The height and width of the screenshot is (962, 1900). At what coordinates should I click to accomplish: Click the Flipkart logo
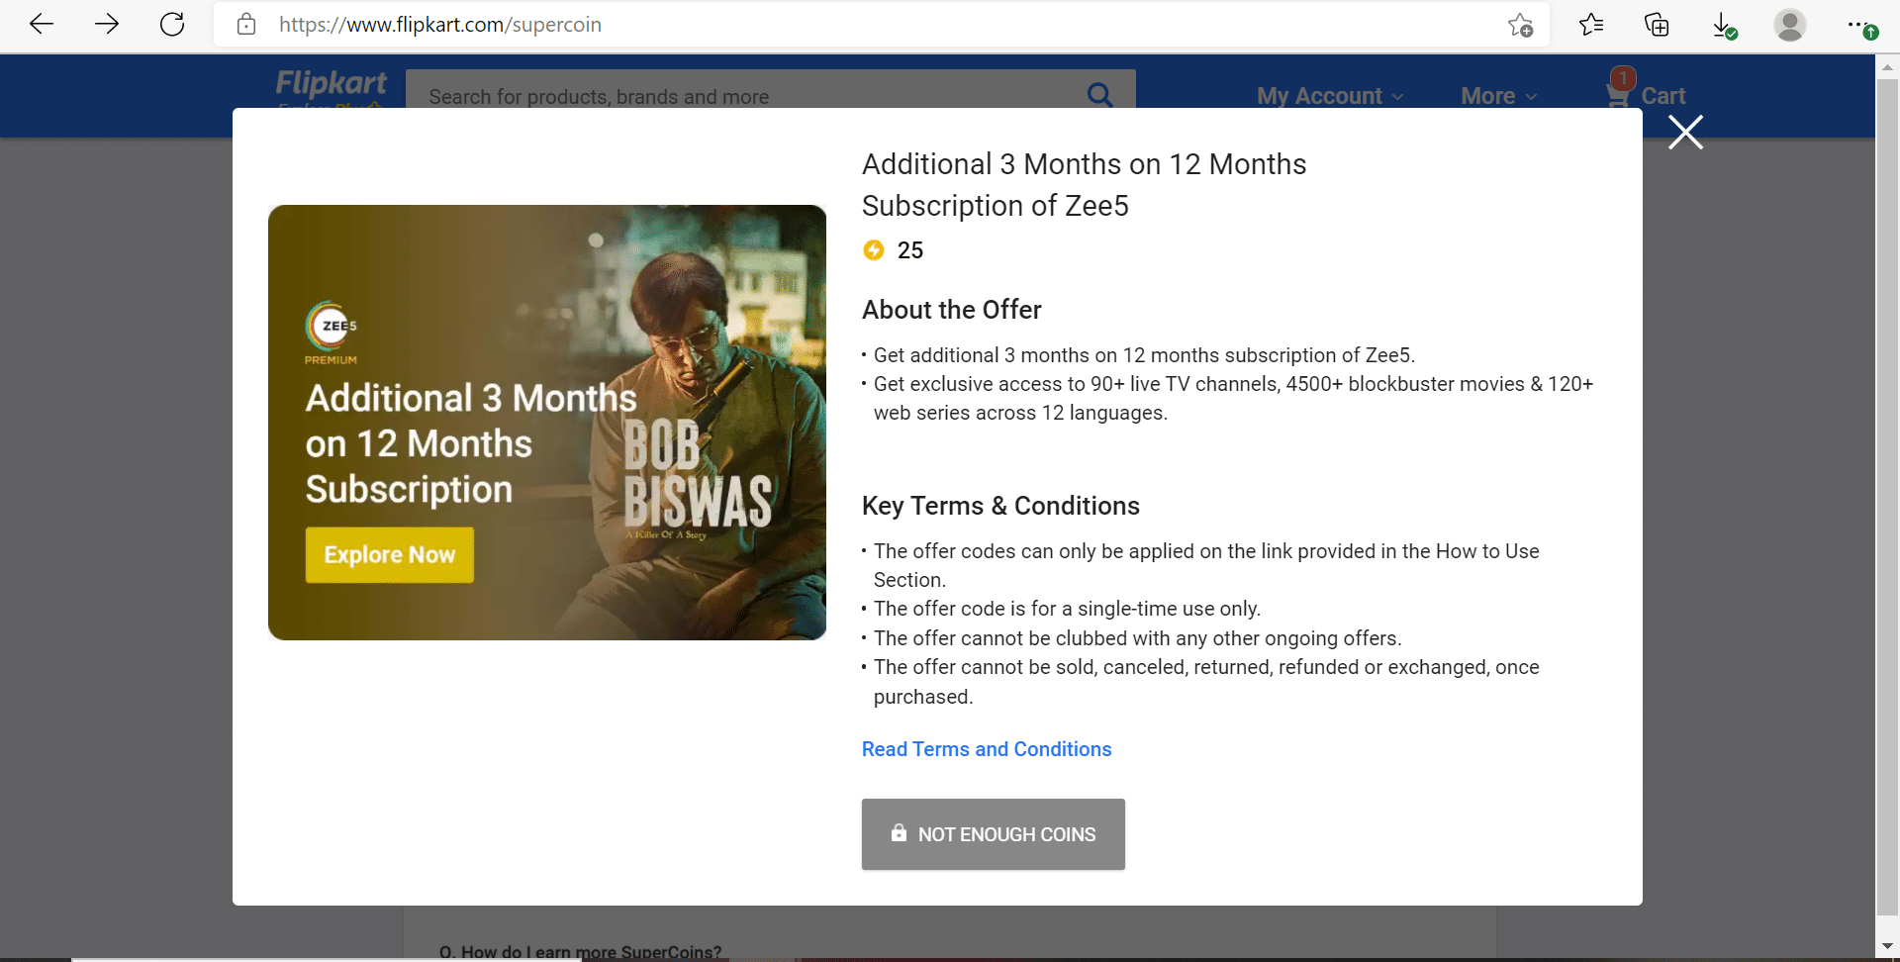(x=331, y=87)
